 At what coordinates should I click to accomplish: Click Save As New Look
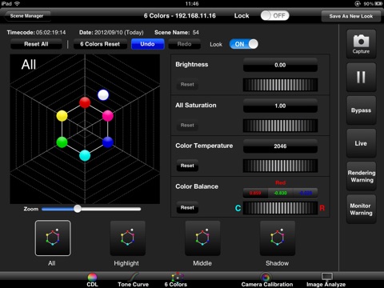(x=351, y=16)
